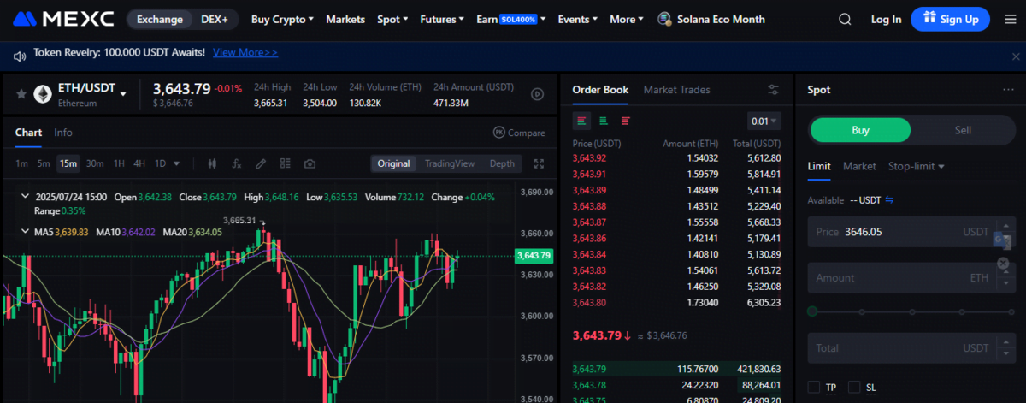The width and height of the screenshot is (1026, 403).
Task: Open the 1D timeframe dropdown arrow
Action: (177, 163)
